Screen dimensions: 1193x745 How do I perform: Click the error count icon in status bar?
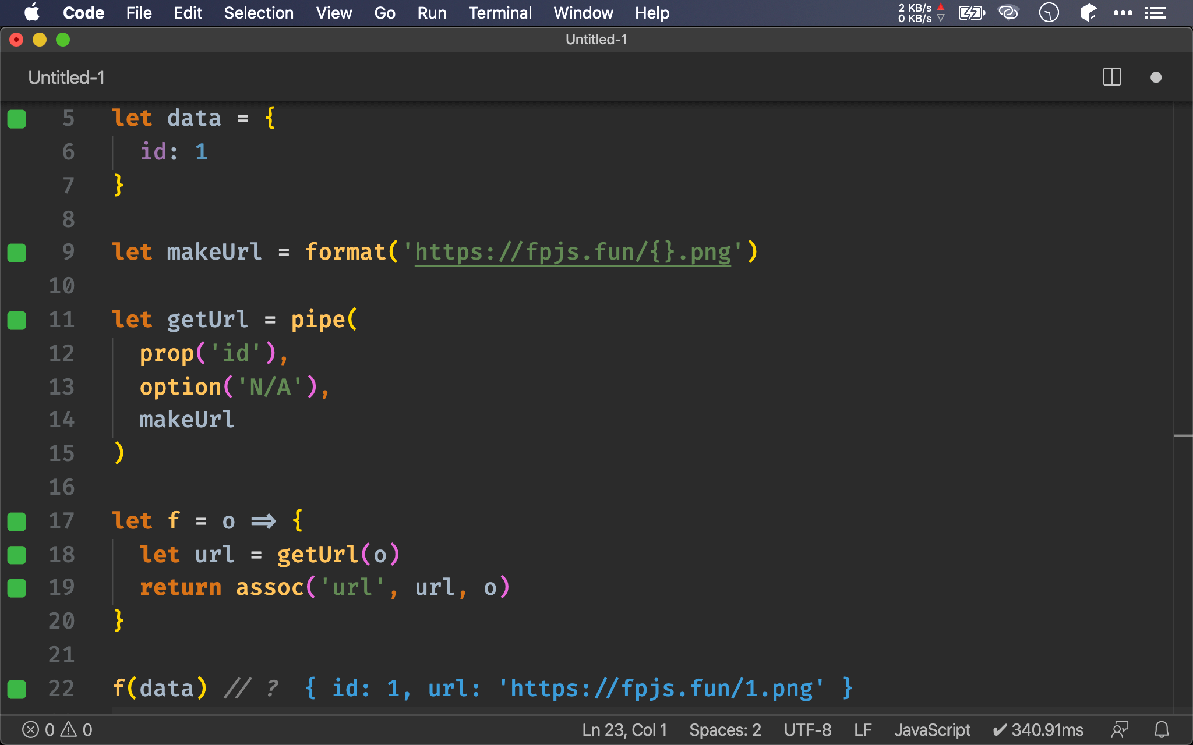point(30,730)
